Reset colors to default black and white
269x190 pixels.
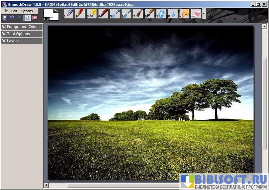click(x=46, y=19)
